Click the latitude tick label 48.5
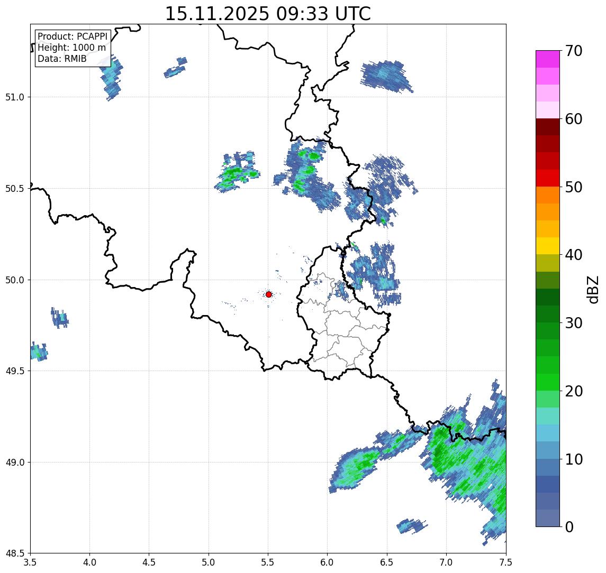Image resolution: width=606 pixels, height=573 pixels. click(x=15, y=553)
